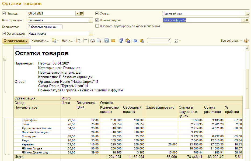Select Лук репчатый Россия row
Screen dimensions: 251x161
(x=37, y=128)
